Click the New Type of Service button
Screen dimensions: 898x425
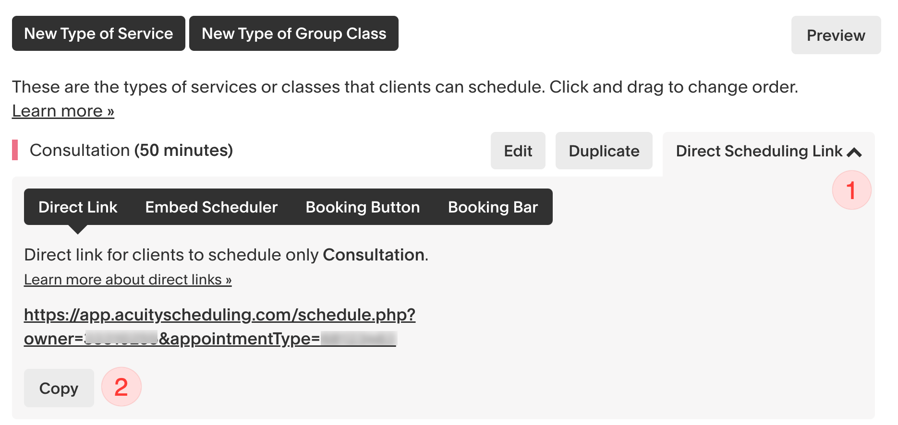pos(98,34)
